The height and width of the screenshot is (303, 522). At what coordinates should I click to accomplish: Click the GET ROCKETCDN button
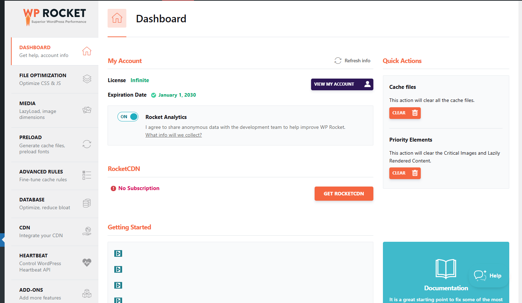coord(344,194)
